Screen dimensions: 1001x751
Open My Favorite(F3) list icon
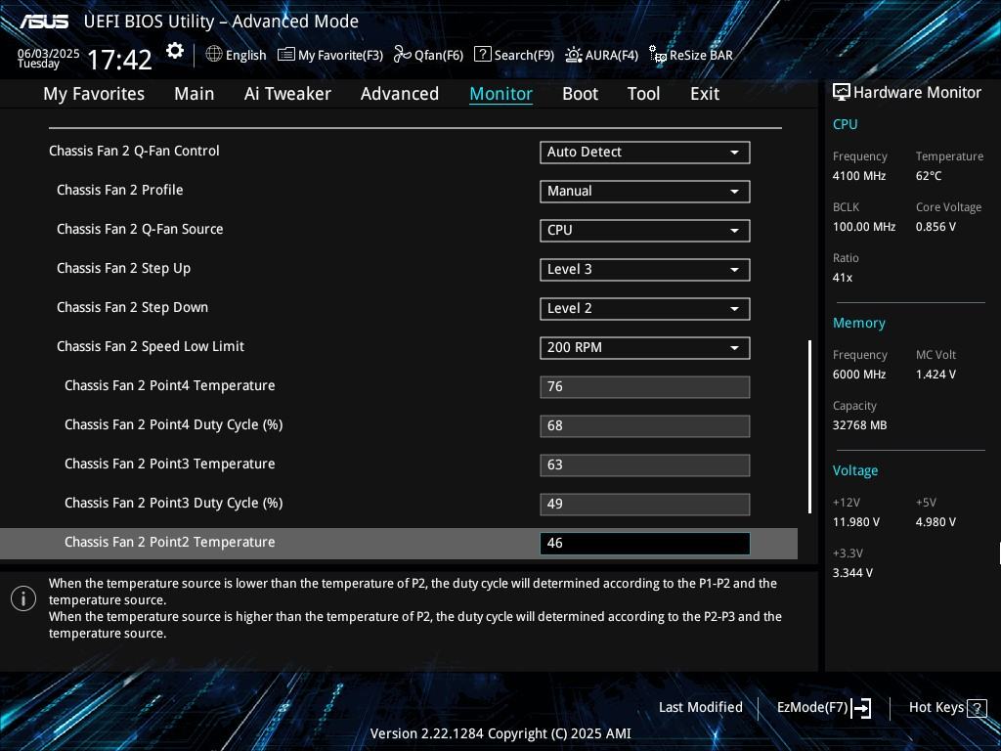pyautogui.click(x=286, y=55)
